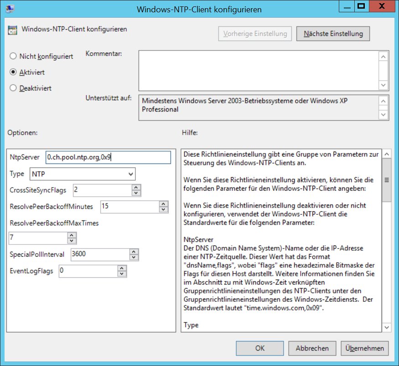Image resolution: width=399 pixels, height=366 pixels.
Task: Click the Übernehmen button
Action: [x=364, y=348]
